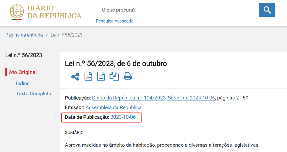This screenshot has width=287, height=152.
Task: Open the Índice sidebar link
Action: click(x=23, y=84)
